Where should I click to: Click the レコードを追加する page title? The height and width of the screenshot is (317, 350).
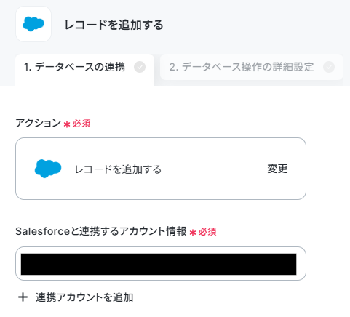(x=114, y=25)
